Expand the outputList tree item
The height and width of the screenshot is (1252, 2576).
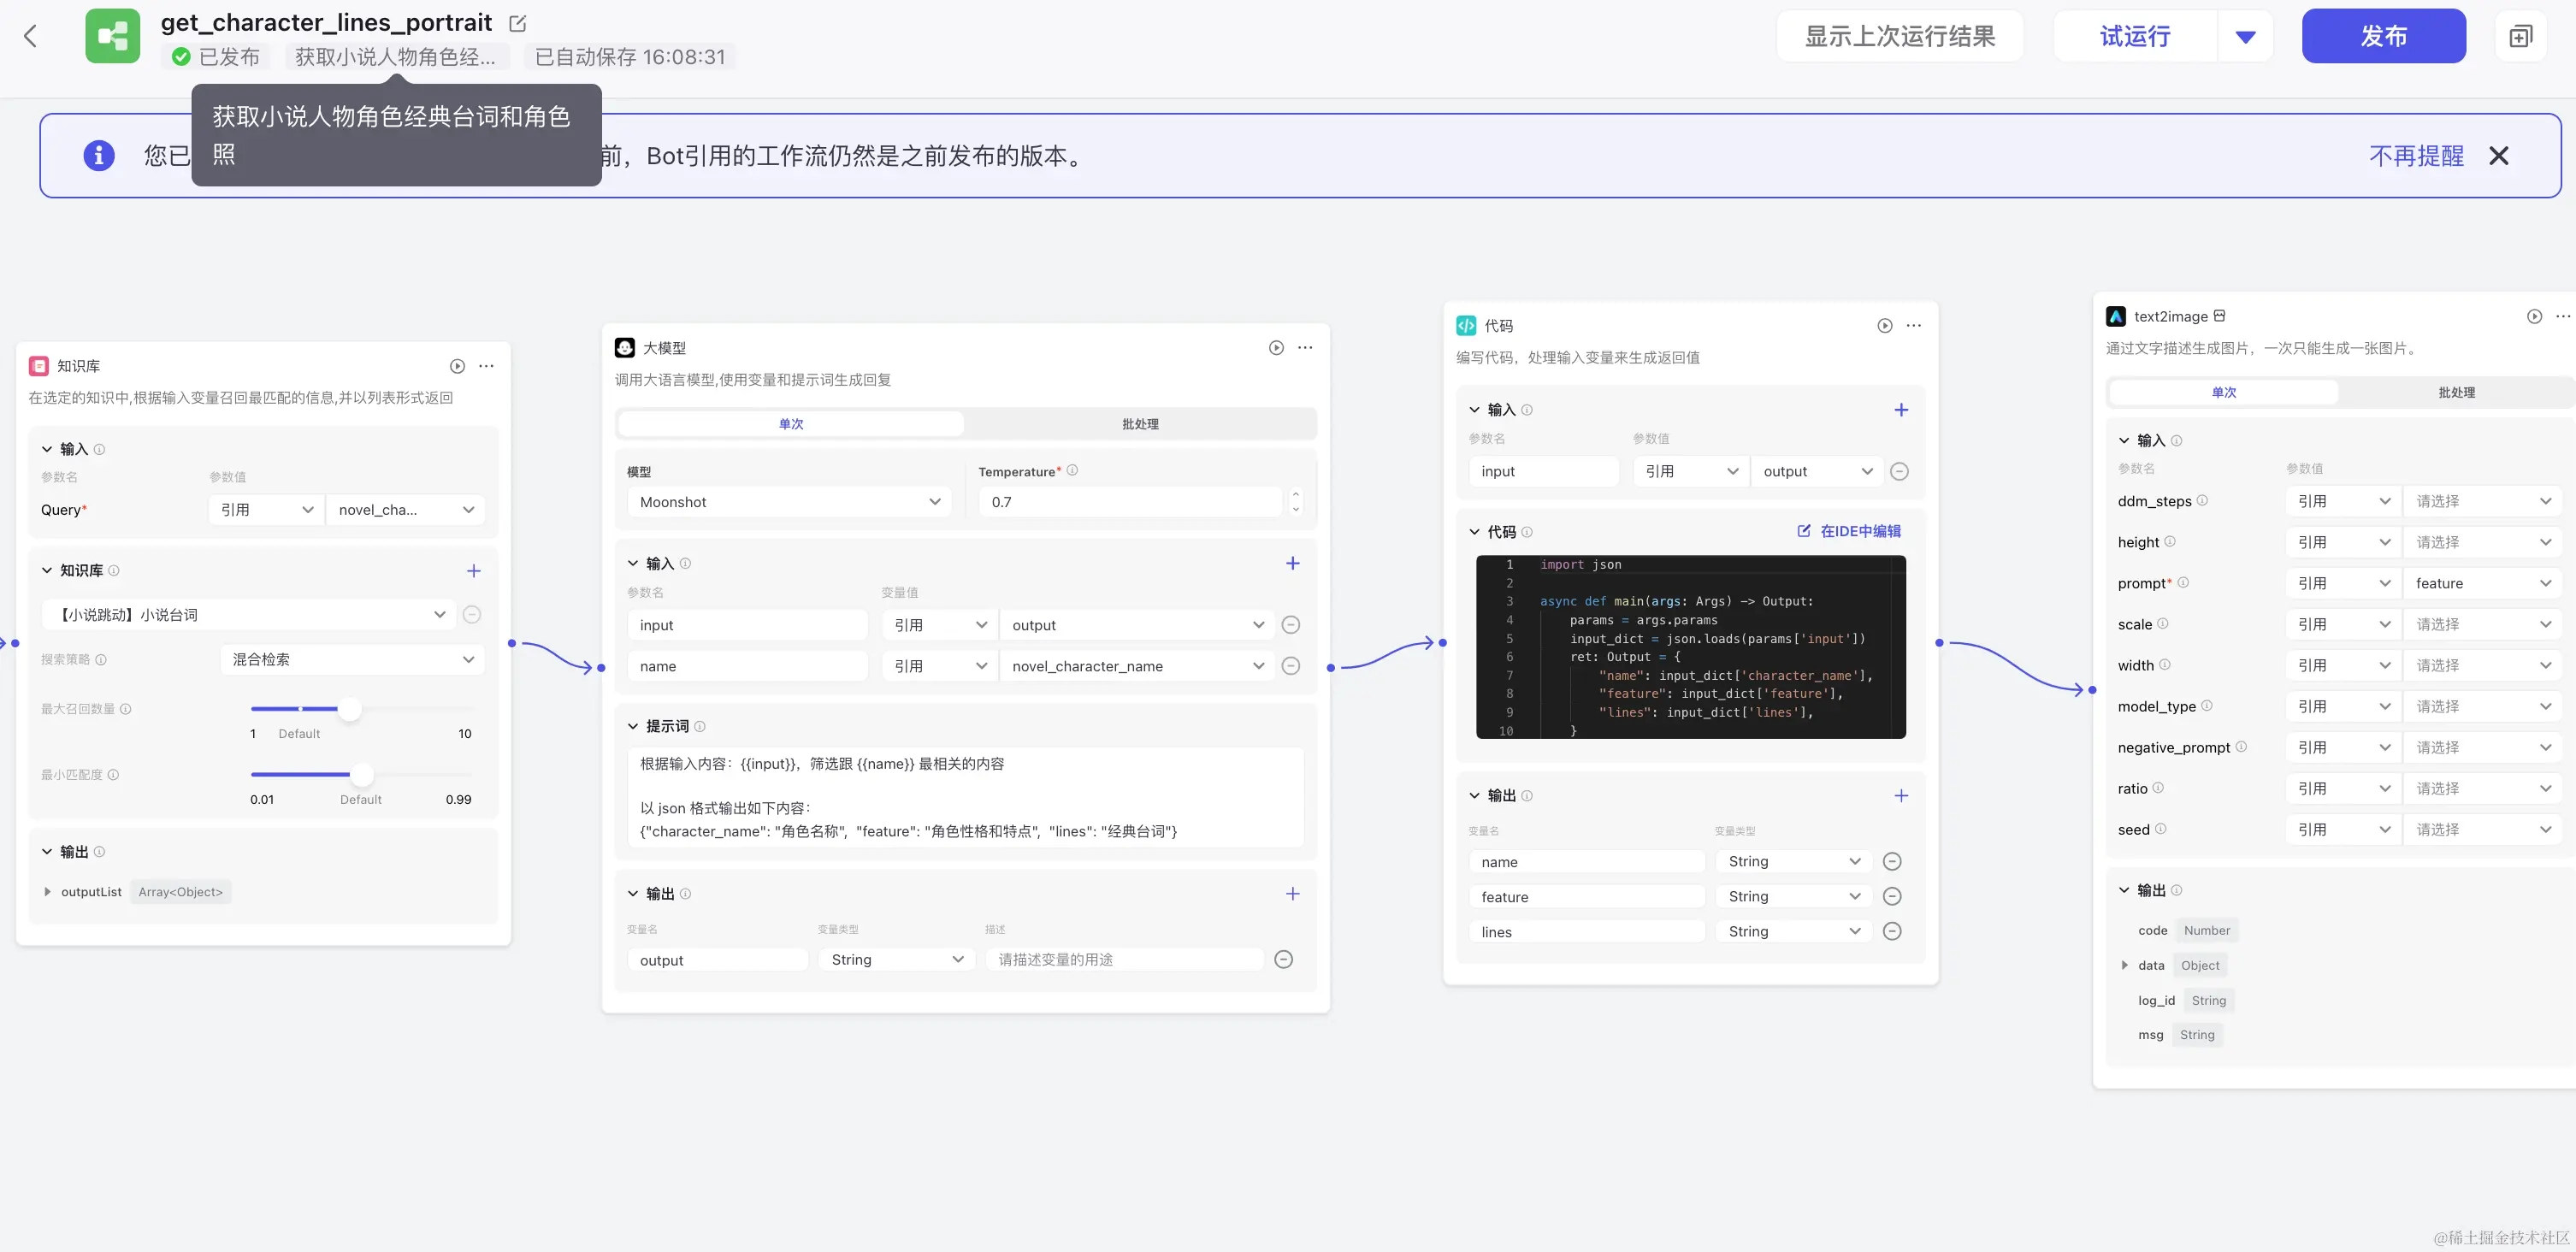click(47, 892)
